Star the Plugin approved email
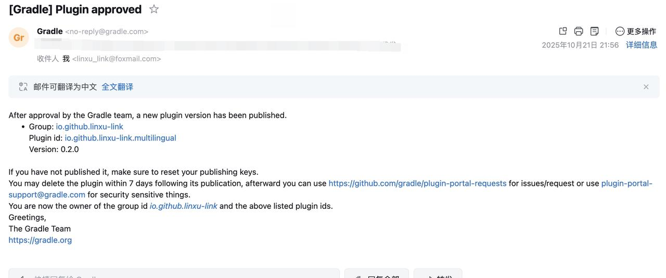666x278 pixels. 153,9
